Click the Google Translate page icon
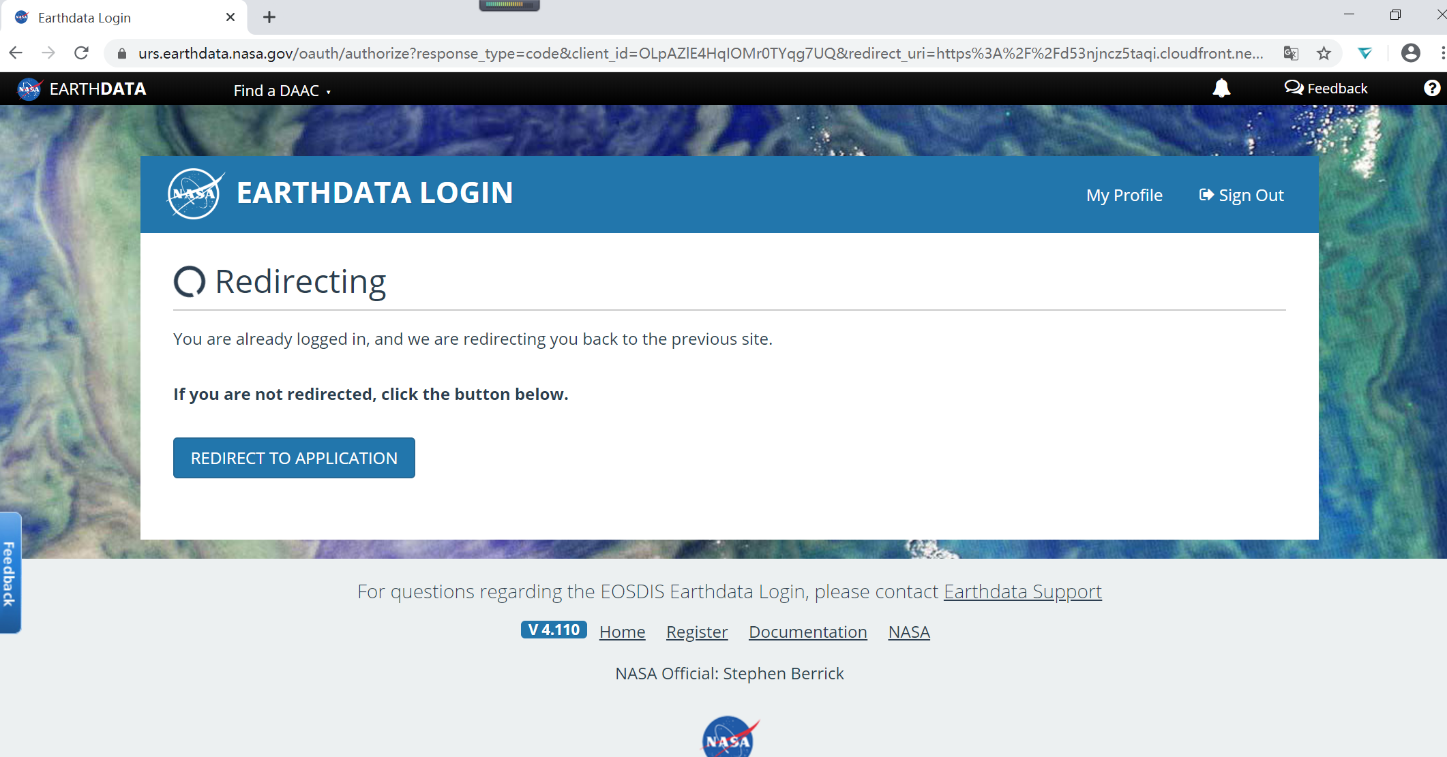 (x=1290, y=53)
